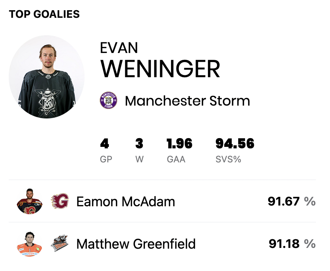Click the GAA stat label
Screen dimensions: 330x271
click(x=176, y=159)
